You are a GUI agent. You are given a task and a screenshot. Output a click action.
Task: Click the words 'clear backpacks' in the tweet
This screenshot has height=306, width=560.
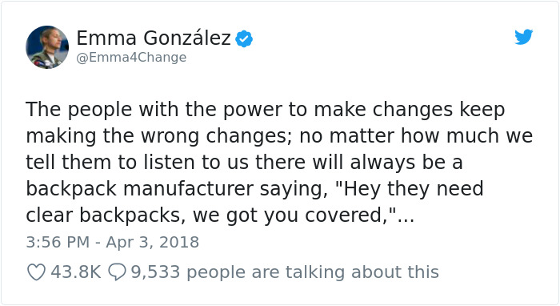(106, 215)
